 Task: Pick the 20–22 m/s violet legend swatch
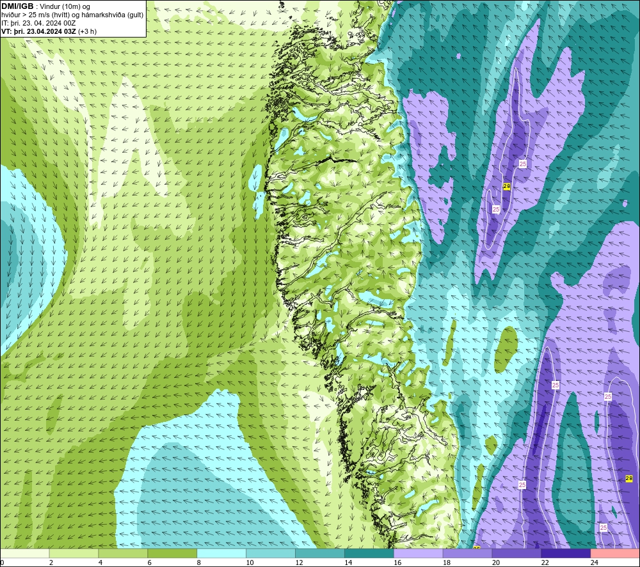coord(516,554)
